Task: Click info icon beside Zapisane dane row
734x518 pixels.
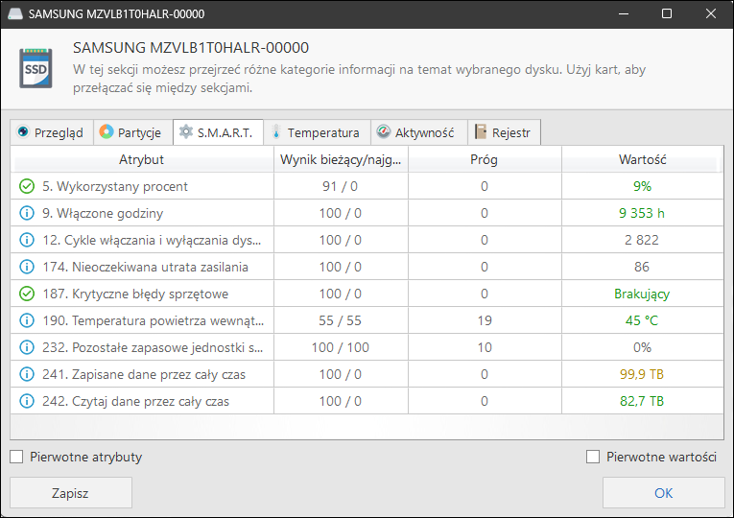Action: click(26, 374)
